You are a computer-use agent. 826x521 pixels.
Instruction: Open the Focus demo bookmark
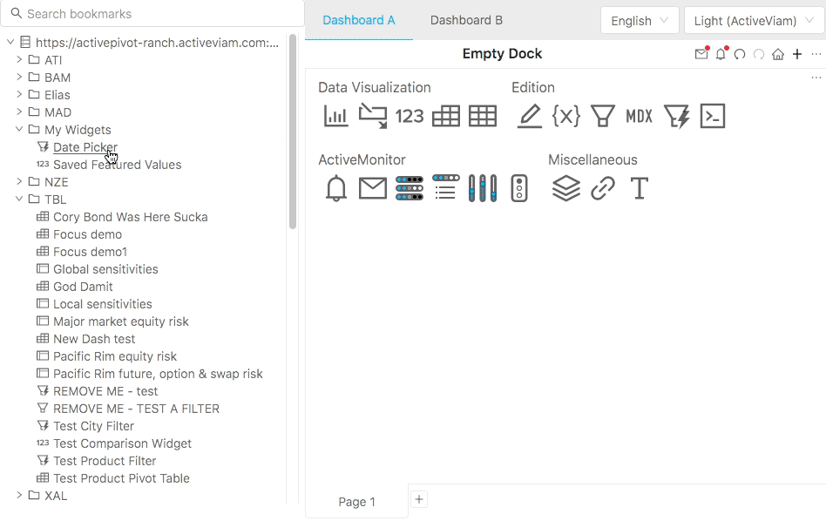pyautogui.click(x=87, y=233)
